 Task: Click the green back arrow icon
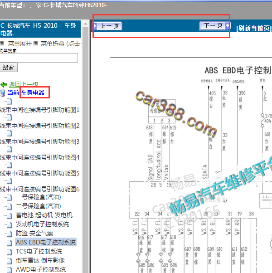[x=4, y=85]
